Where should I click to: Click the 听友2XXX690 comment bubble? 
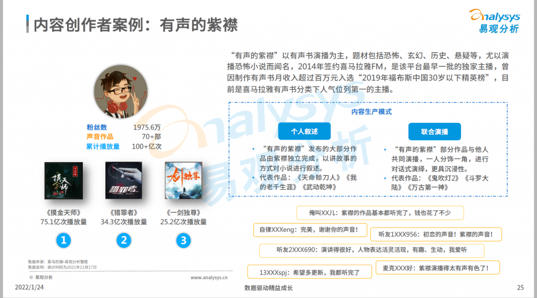click(372, 250)
